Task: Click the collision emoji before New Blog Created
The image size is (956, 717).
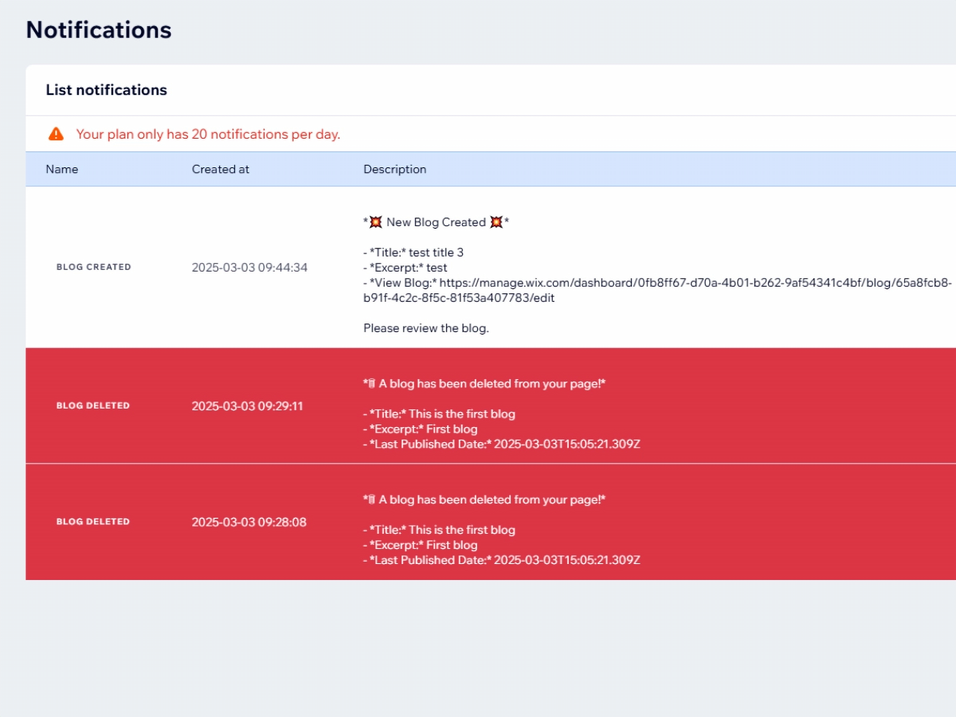Action: (376, 222)
